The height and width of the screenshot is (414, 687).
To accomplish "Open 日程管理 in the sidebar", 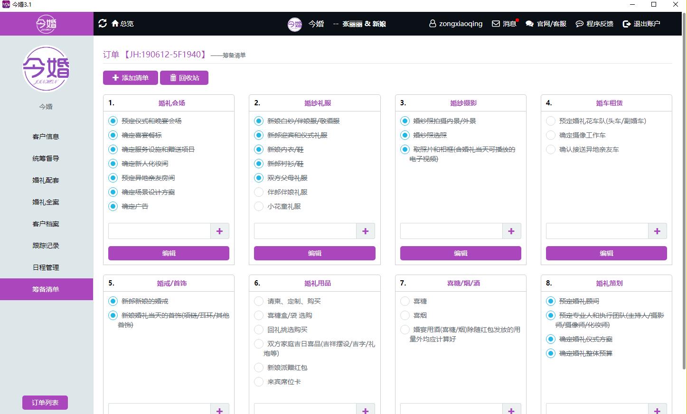I will click(45, 267).
